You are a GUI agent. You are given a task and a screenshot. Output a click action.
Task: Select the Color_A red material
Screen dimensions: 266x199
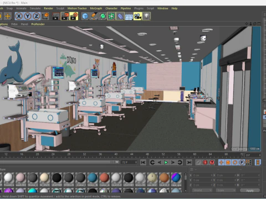[x=104, y=180]
